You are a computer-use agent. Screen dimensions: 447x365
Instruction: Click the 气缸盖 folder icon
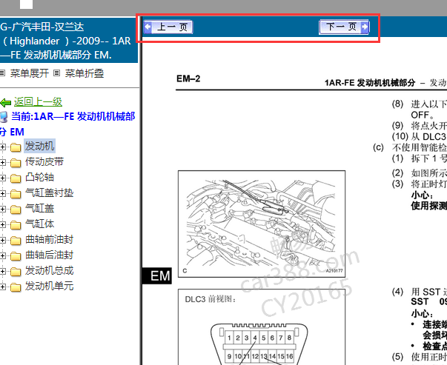tap(16, 210)
